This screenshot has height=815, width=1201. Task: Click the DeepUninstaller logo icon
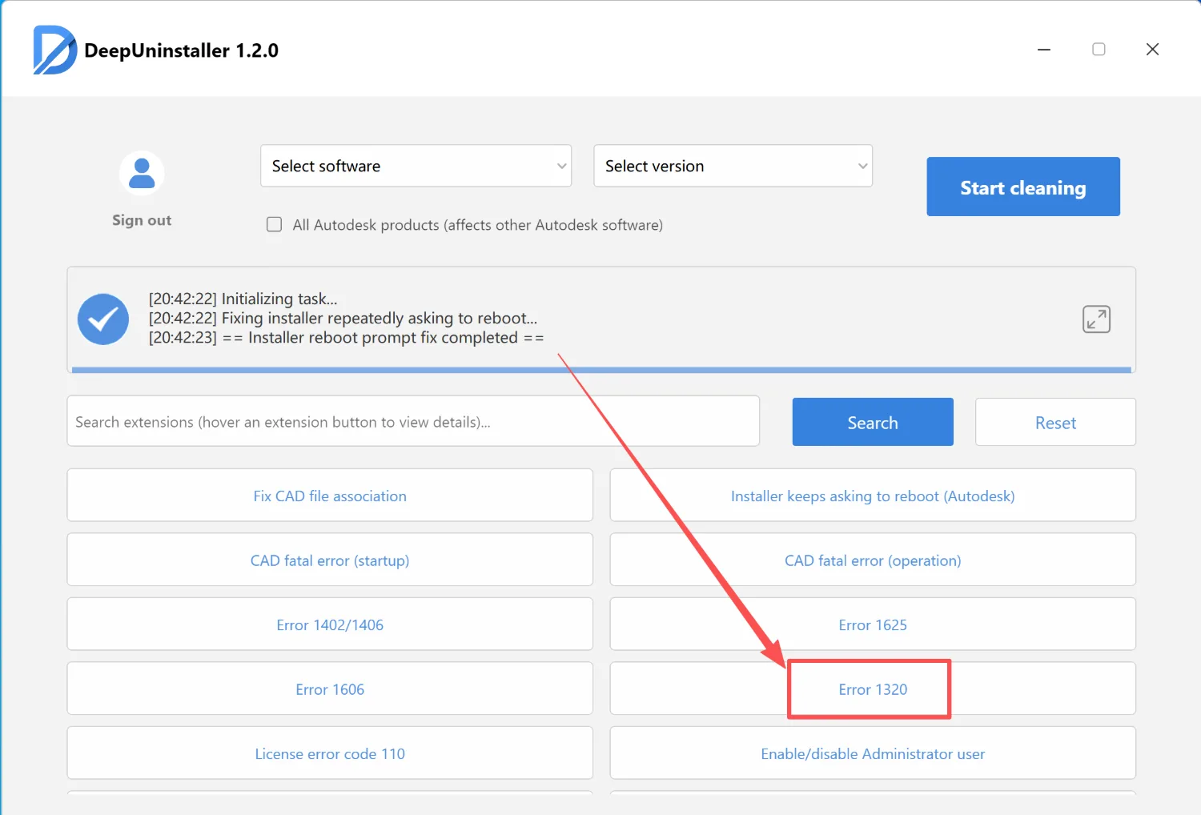tap(54, 50)
